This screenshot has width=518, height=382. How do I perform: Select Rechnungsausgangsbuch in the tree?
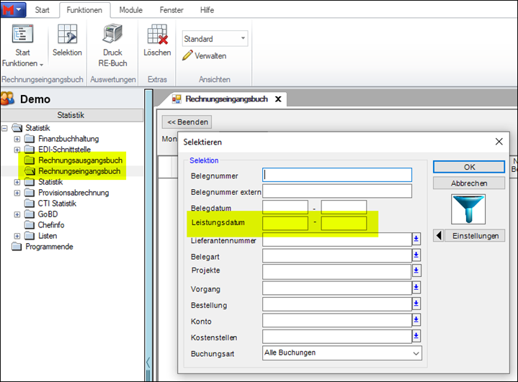tap(79, 160)
